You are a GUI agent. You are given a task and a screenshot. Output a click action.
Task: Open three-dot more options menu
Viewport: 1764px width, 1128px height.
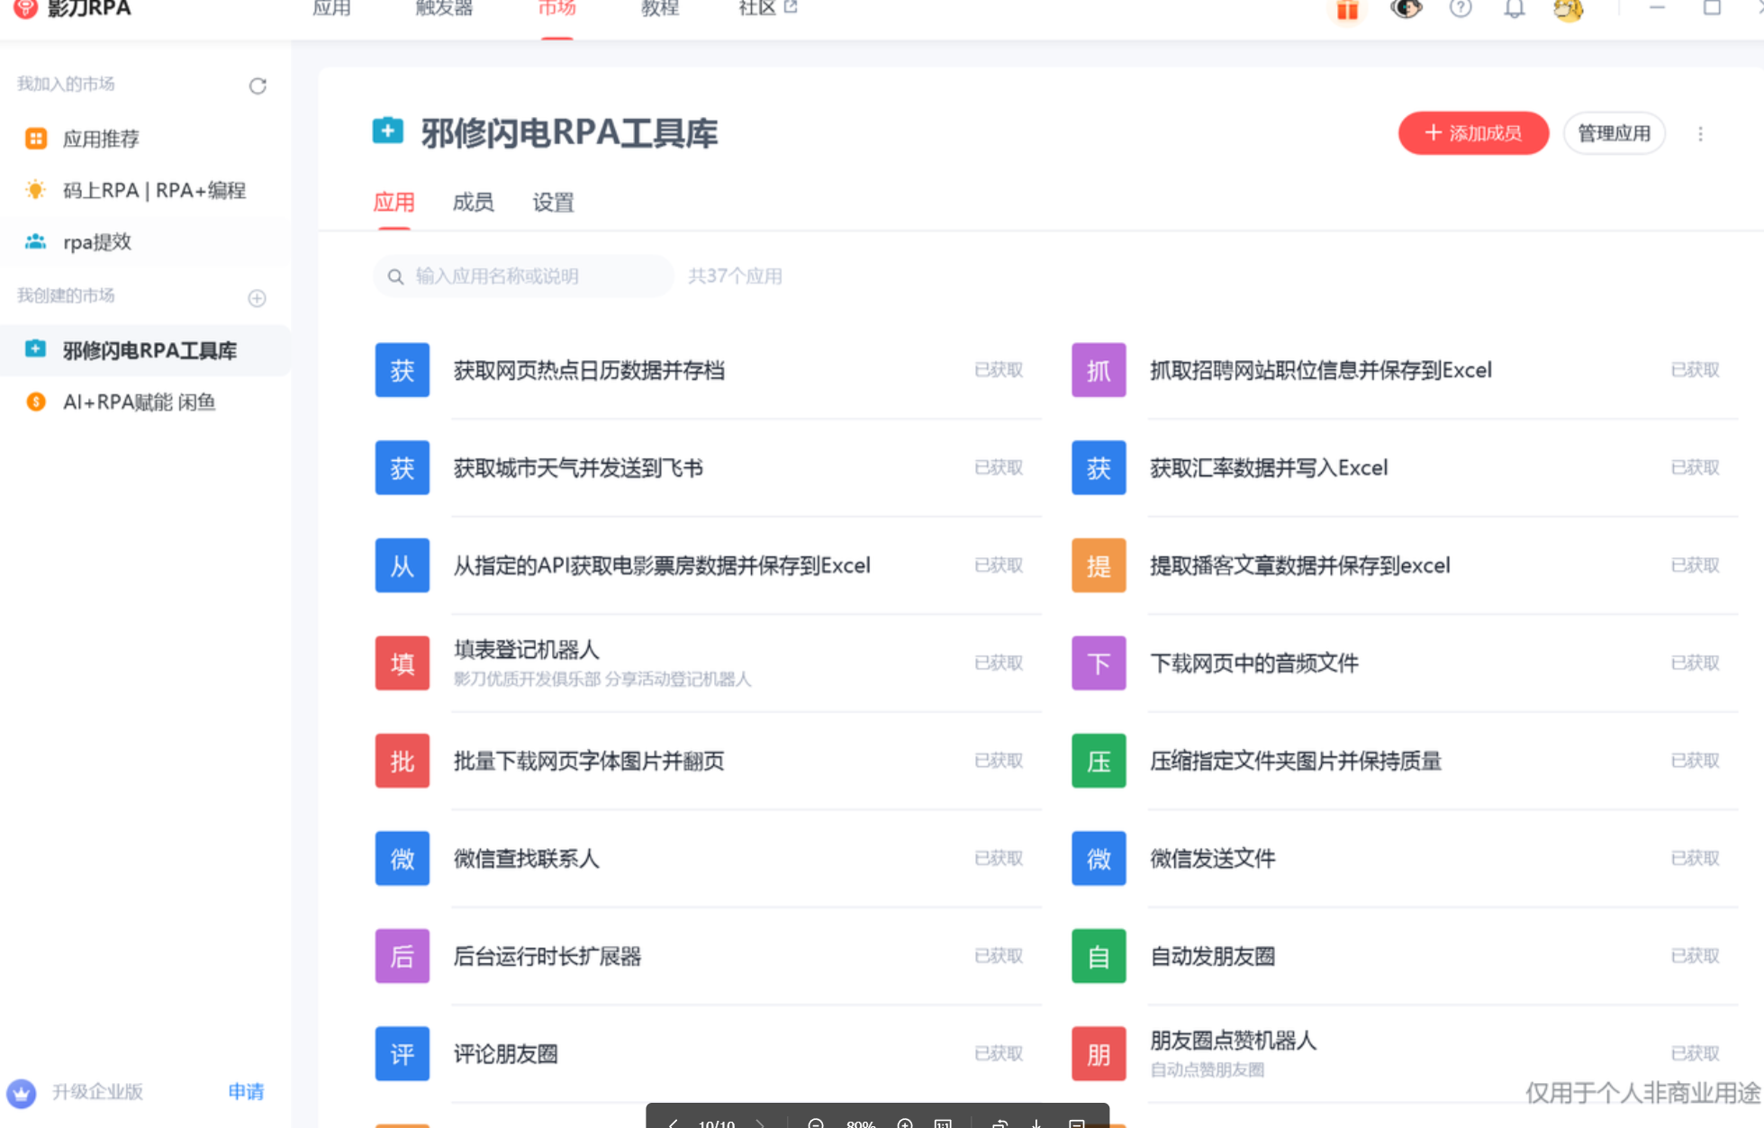pos(1700,134)
